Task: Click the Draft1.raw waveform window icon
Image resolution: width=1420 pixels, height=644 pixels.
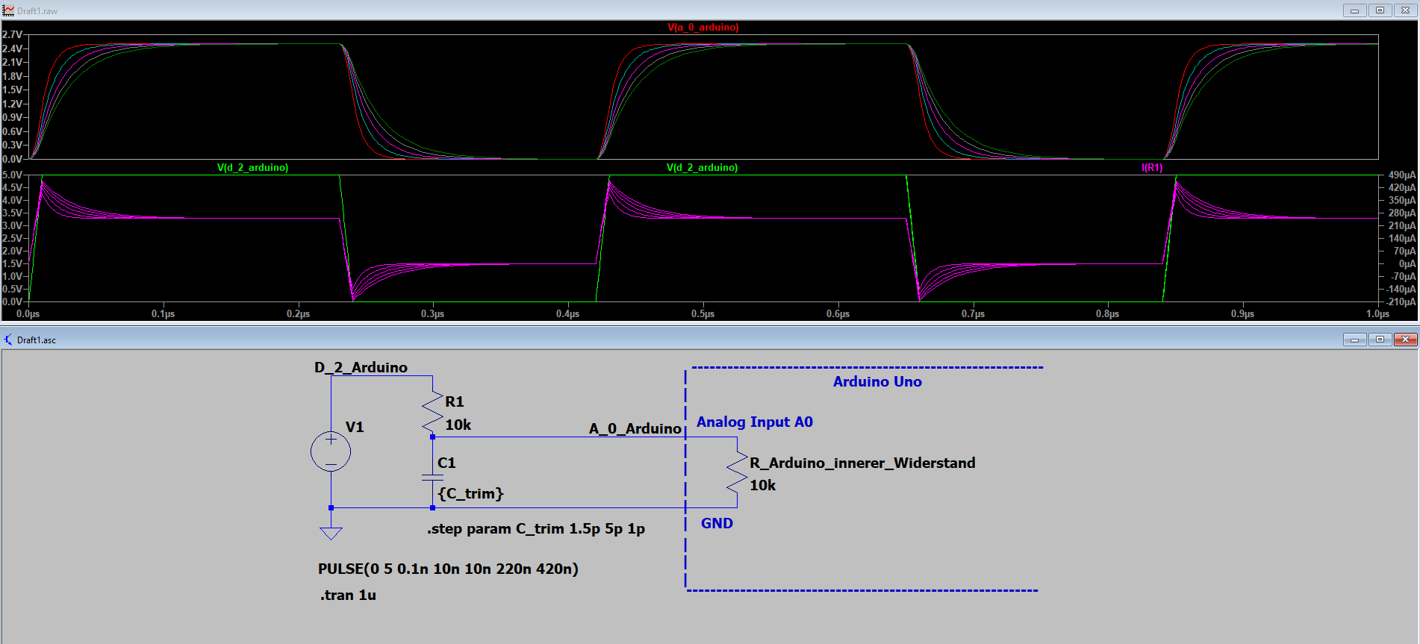Action: tap(8, 10)
